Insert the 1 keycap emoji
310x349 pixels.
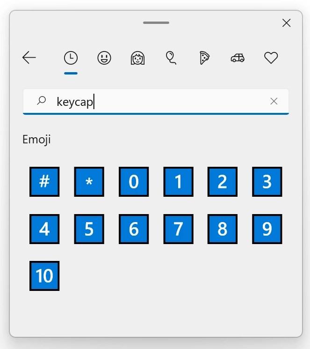point(179,182)
